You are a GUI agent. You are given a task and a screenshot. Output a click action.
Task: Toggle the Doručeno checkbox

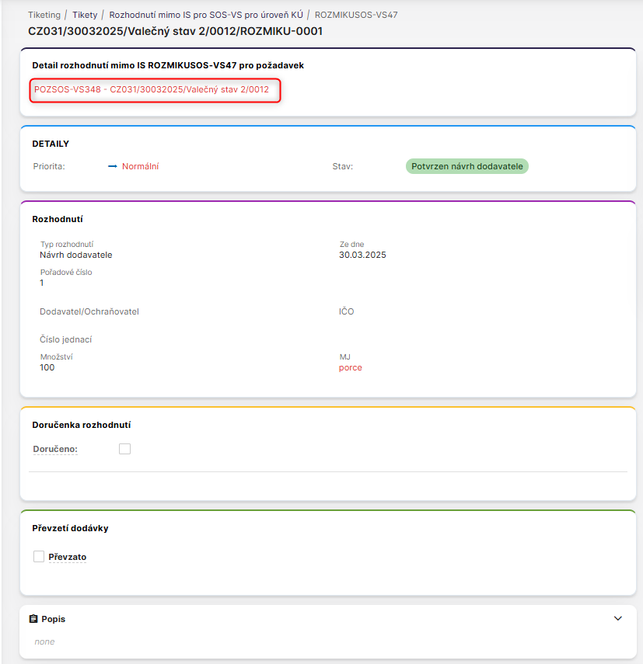(124, 449)
